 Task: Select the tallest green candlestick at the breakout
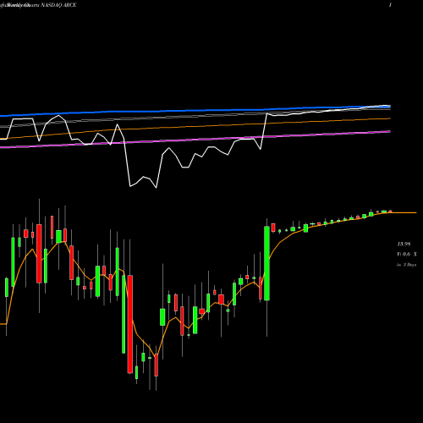[266, 263]
